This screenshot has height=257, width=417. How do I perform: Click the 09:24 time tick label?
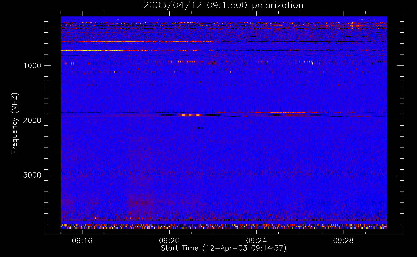tap(256, 241)
